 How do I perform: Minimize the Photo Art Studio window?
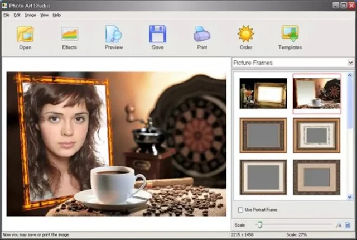click(x=336, y=6)
